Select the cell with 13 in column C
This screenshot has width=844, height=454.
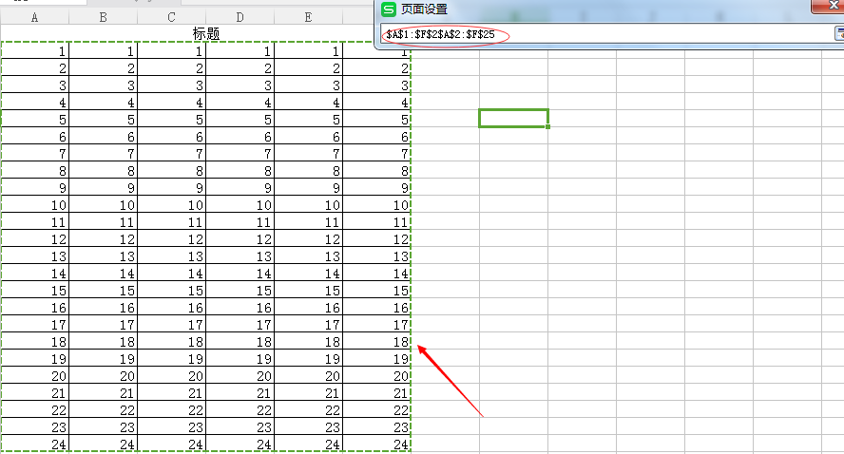pyautogui.click(x=172, y=256)
